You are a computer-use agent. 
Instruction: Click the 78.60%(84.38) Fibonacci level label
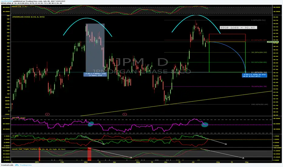(259, 86)
